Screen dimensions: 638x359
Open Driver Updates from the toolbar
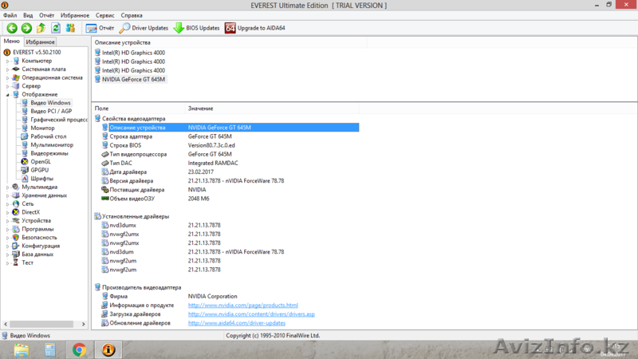(144, 28)
